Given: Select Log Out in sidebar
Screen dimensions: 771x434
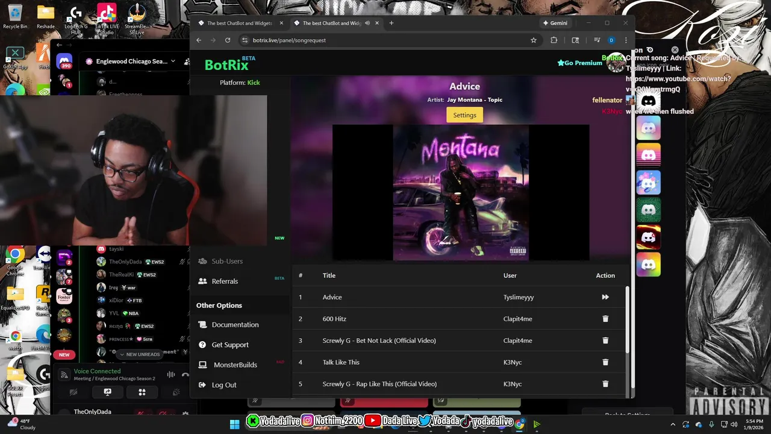Looking at the screenshot, I should pyautogui.click(x=224, y=385).
